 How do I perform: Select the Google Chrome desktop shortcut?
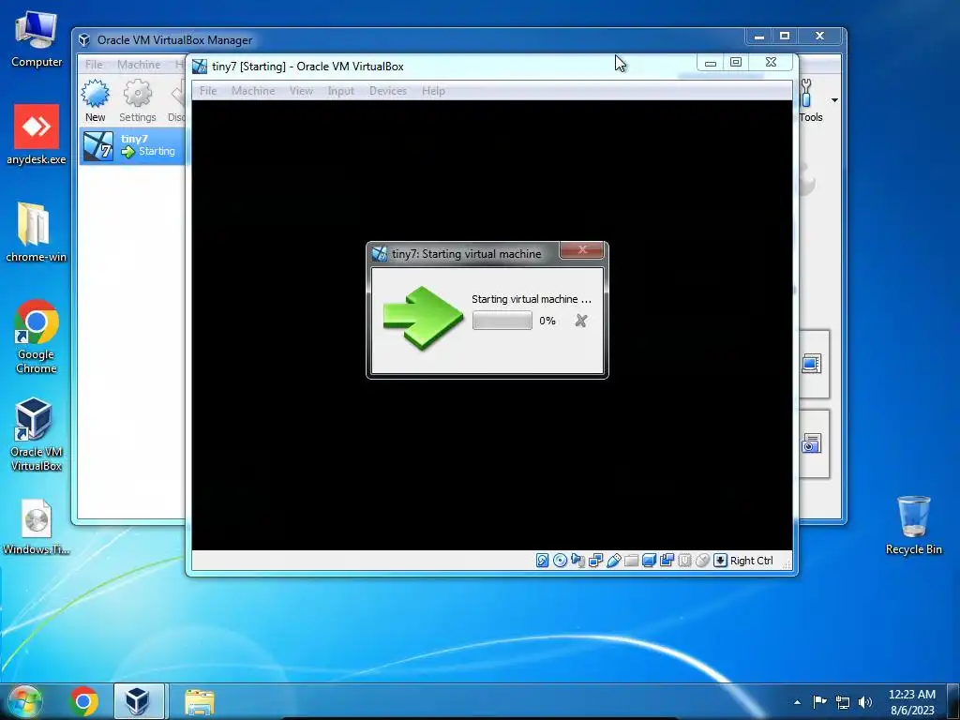point(37,337)
